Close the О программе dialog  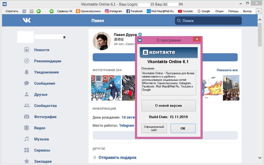(x=197, y=39)
